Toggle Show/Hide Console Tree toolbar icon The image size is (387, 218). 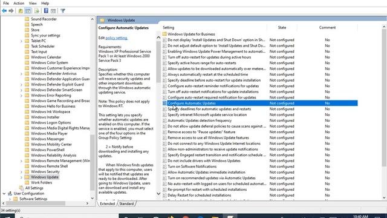pyautogui.click(x=28, y=11)
